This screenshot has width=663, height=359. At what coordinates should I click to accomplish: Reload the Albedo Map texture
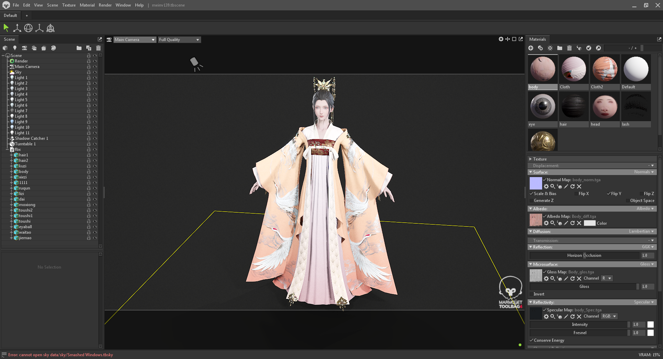573,223
